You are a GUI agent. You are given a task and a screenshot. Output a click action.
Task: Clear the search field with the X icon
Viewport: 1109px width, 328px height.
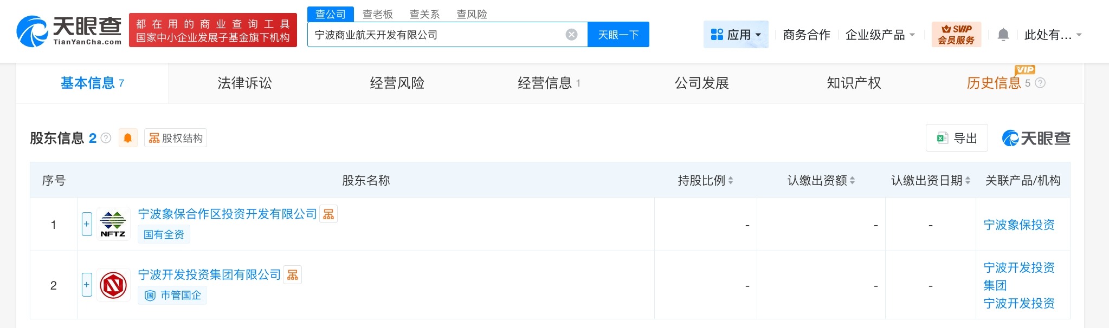[571, 35]
